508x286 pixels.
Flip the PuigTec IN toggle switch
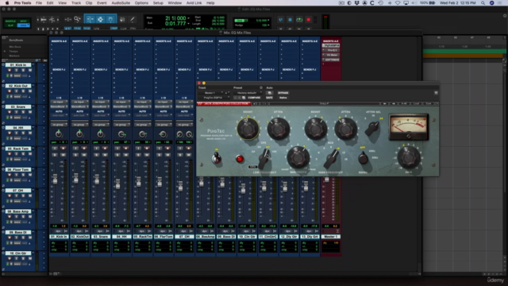pyautogui.click(x=216, y=158)
